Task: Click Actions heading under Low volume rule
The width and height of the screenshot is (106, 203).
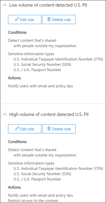Action: point(14,78)
